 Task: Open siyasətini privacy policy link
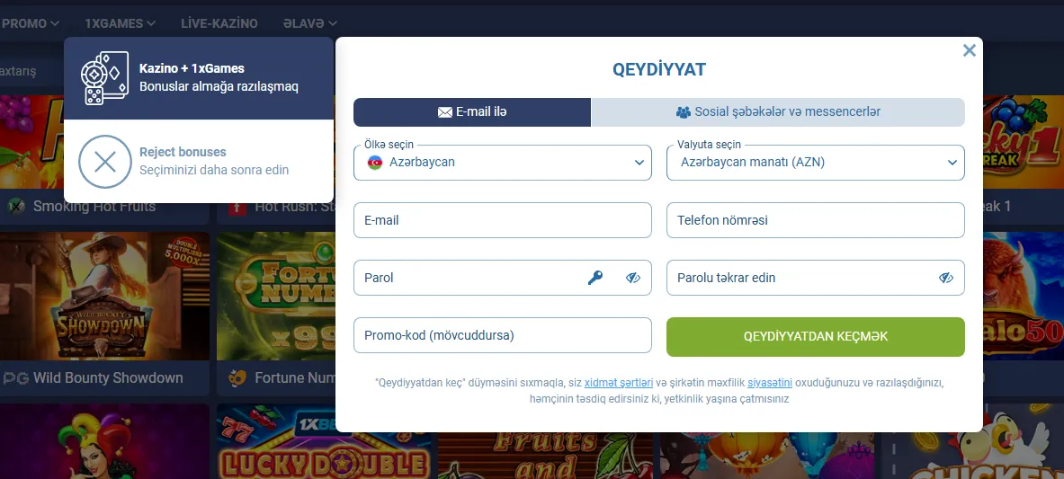point(770,383)
